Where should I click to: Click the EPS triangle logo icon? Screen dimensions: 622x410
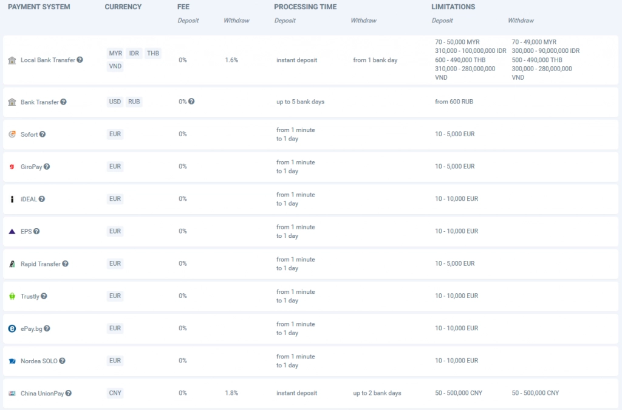12,231
